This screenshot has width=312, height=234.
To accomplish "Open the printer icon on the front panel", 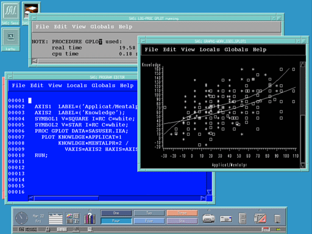I will (x=208, y=219).
